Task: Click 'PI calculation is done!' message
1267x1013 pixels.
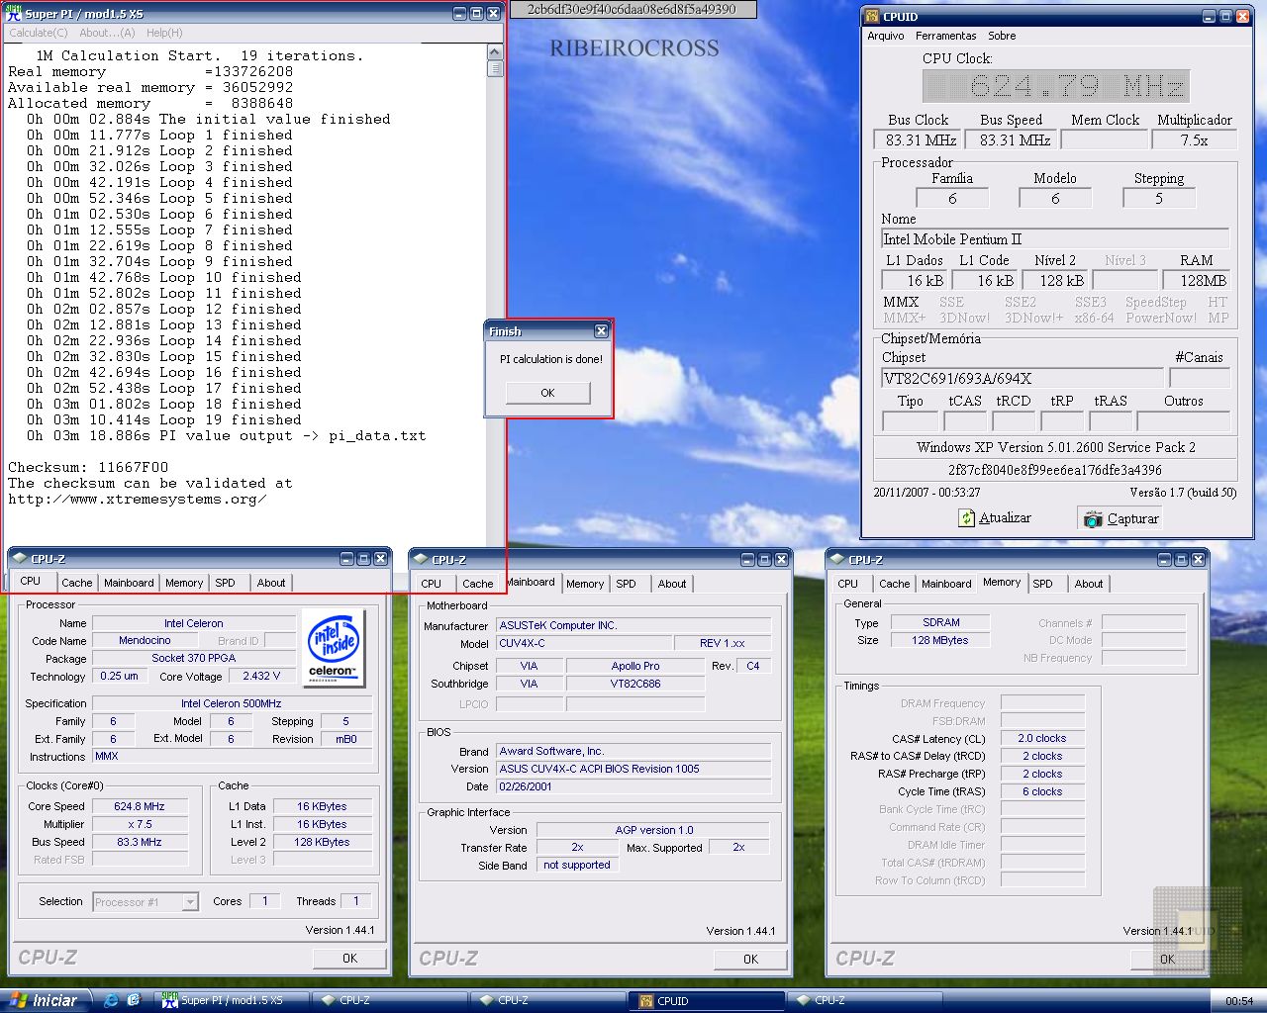Action: (551, 359)
